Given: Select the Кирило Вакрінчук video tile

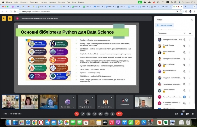Looking at the screenshot, I should [68, 102].
